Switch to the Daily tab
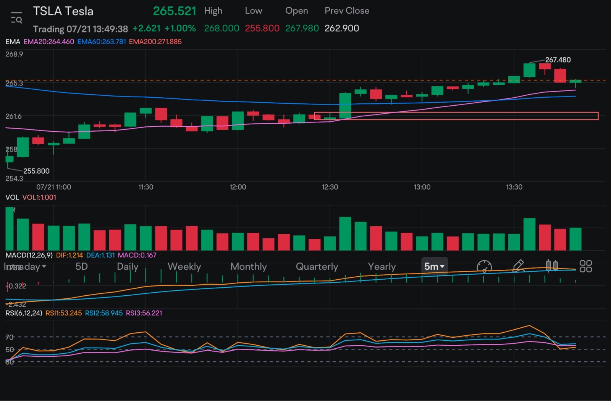Image resolution: width=611 pixels, height=401 pixels. coord(128,267)
